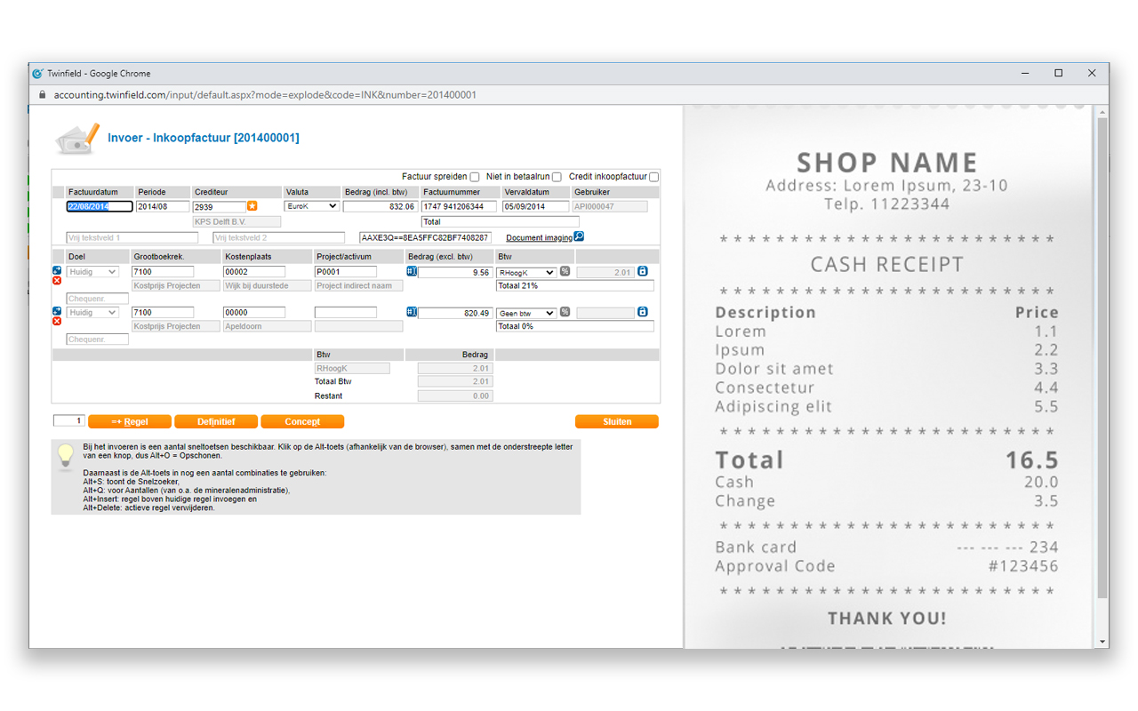Expand the Geen btw dropdown
The image size is (1138, 711).
(526, 313)
